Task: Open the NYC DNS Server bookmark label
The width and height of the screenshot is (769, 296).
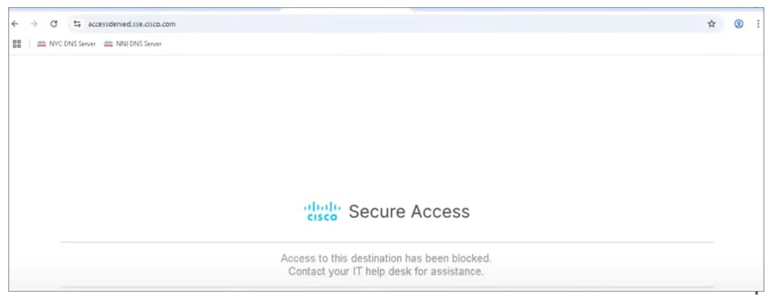Action: 72,44
